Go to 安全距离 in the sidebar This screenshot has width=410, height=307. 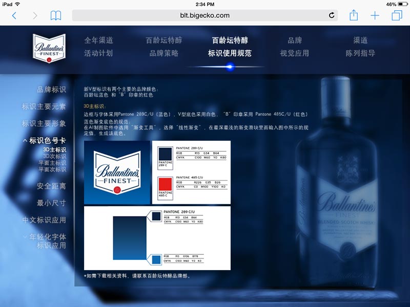pyautogui.click(x=51, y=186)
